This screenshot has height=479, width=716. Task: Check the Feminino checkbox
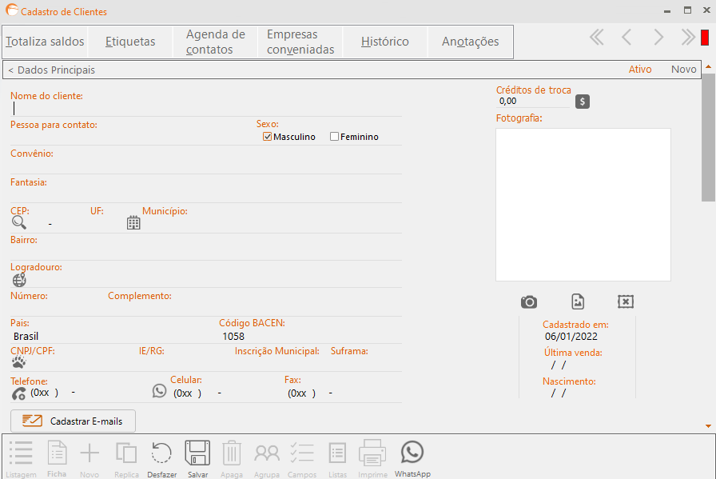334,137
